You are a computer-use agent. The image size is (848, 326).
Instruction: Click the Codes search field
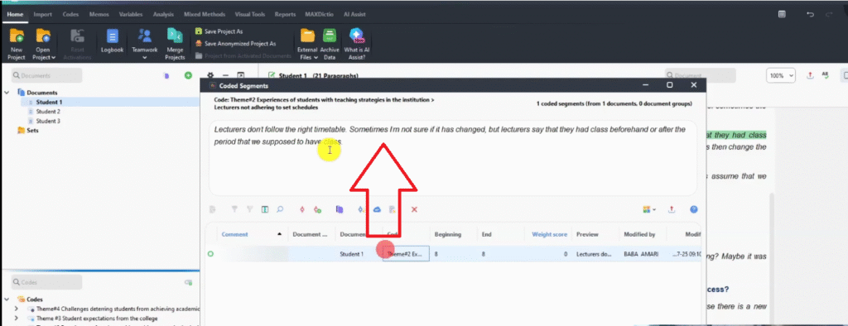click(x=46, y=281)
